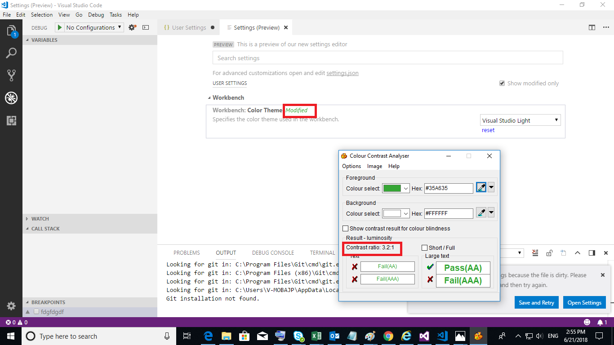Screen dimensions: 614x345
Task: Tick the Short / Full checkbox
Action: coord(424,248)
